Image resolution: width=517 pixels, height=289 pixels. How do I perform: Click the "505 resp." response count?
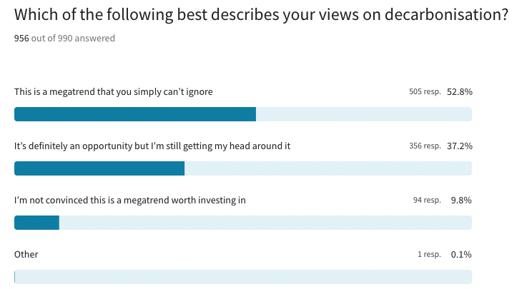point(425,92)
